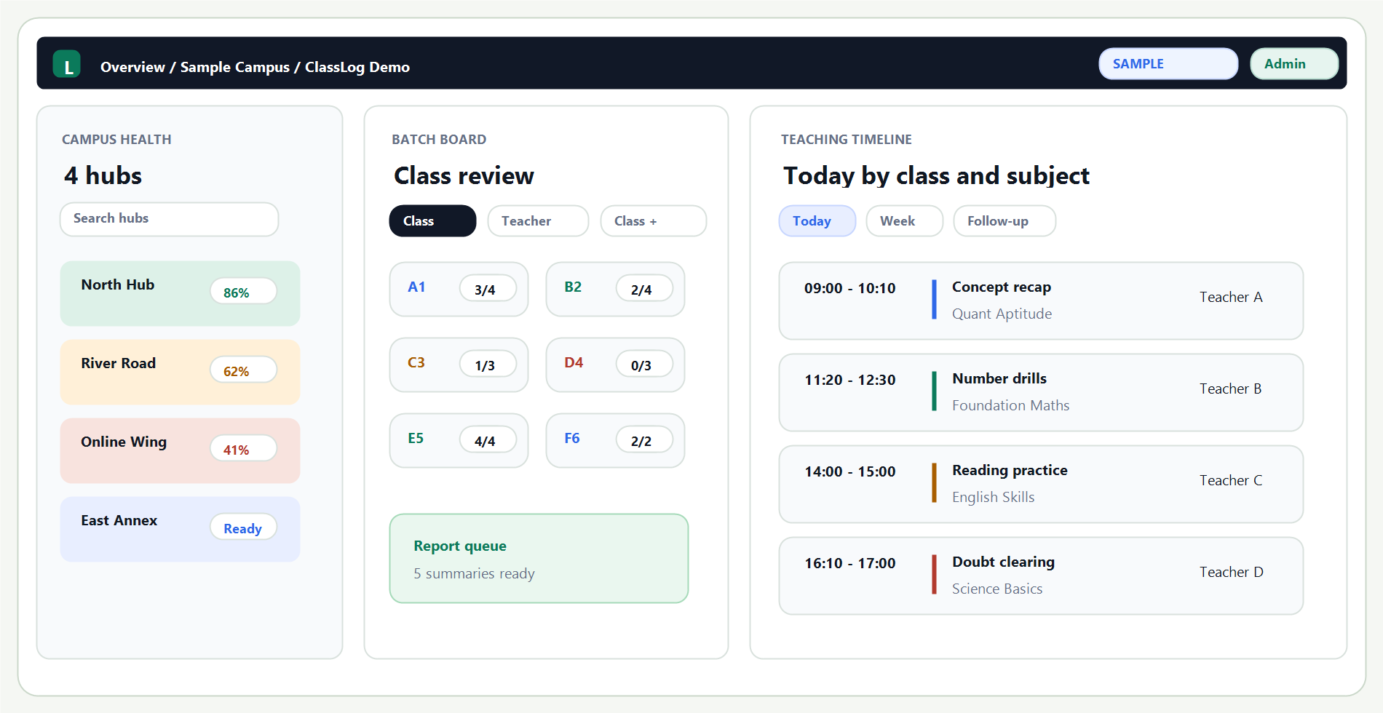The width and height of the screenshot is (1383, 713).
Task: Switch to the Week timeline tab
Action: (904, 220)
